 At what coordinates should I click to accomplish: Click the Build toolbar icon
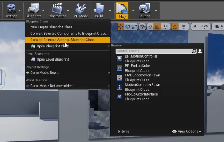tap(99, 8)
